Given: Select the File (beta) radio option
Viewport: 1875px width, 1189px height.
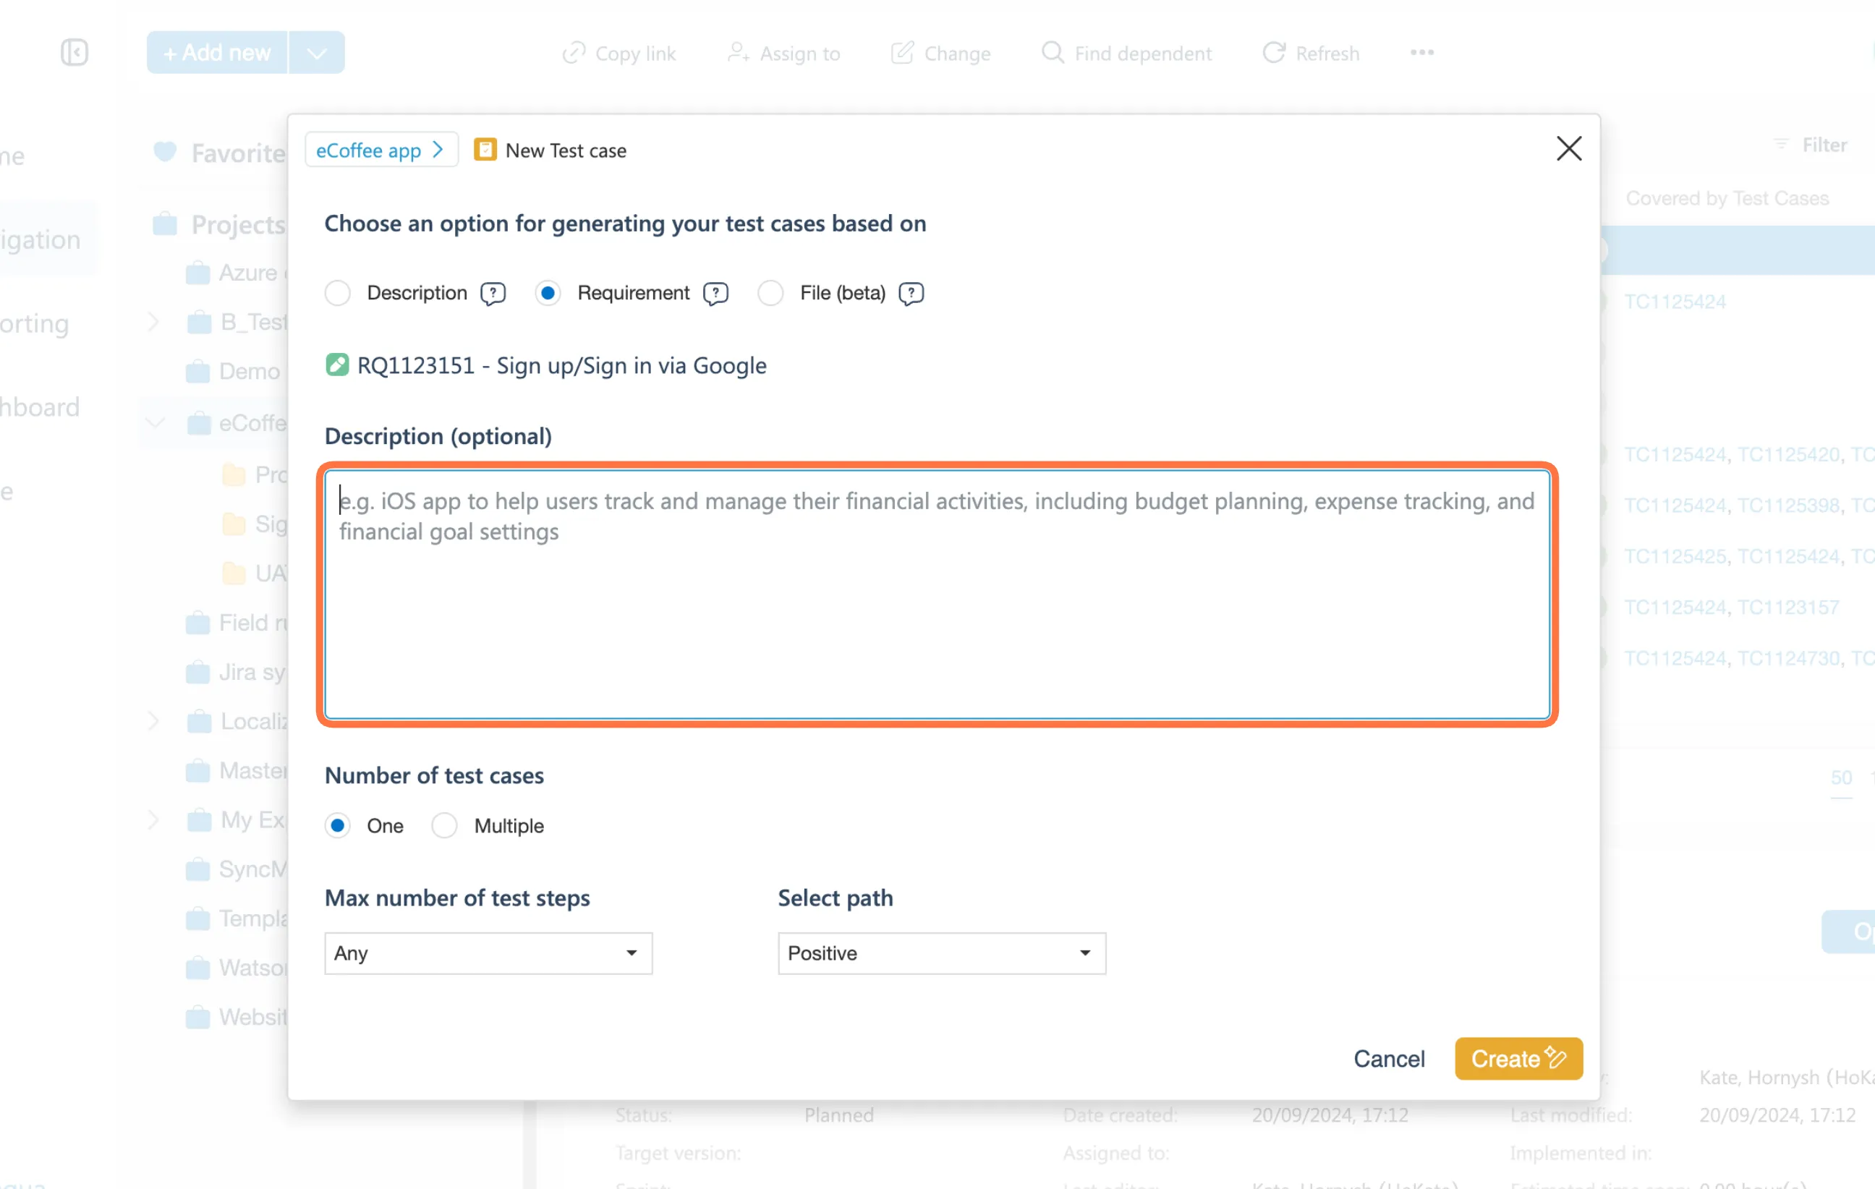Looking at the screenshot, I should pyautogui.click(x=770, y=294).
